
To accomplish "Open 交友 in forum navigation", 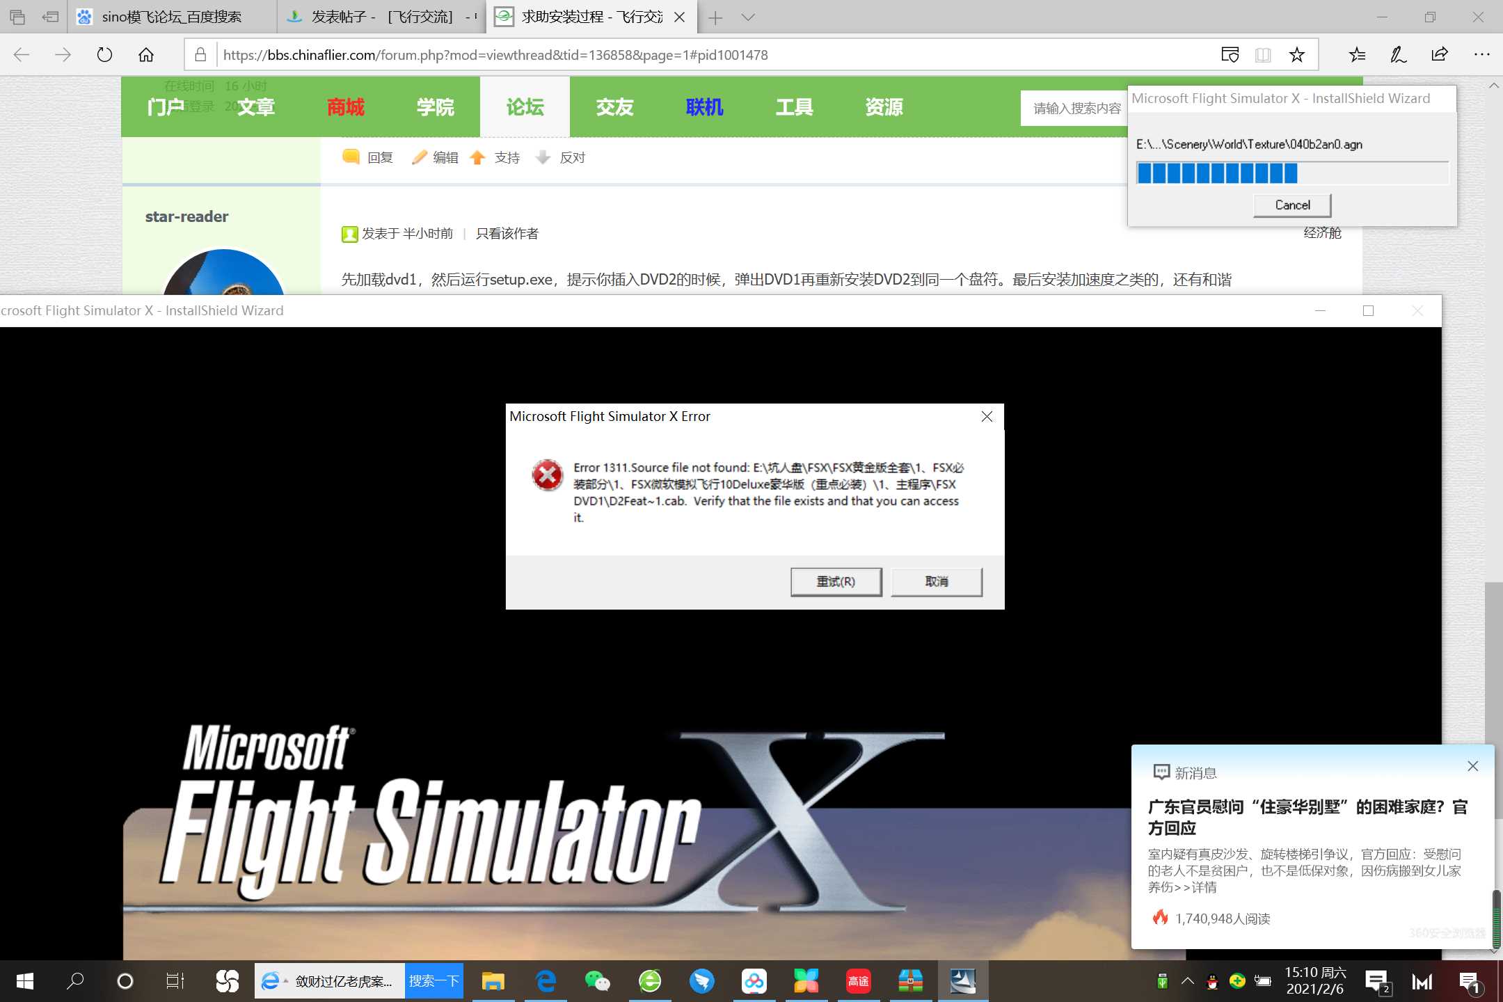I will tap(615, 107).
